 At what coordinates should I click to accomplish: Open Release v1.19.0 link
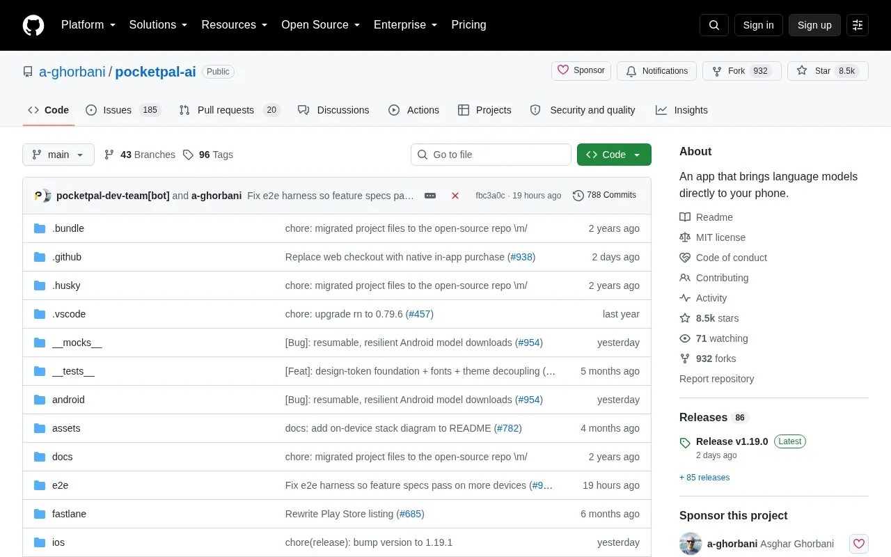[732, 441]
